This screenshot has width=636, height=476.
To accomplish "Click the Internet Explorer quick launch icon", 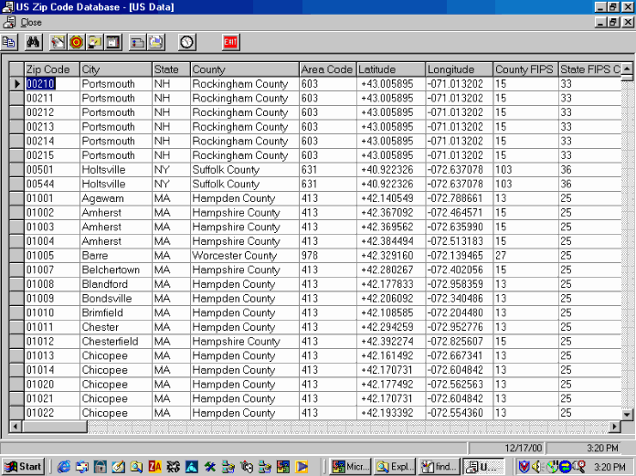I will click(64, 466).
